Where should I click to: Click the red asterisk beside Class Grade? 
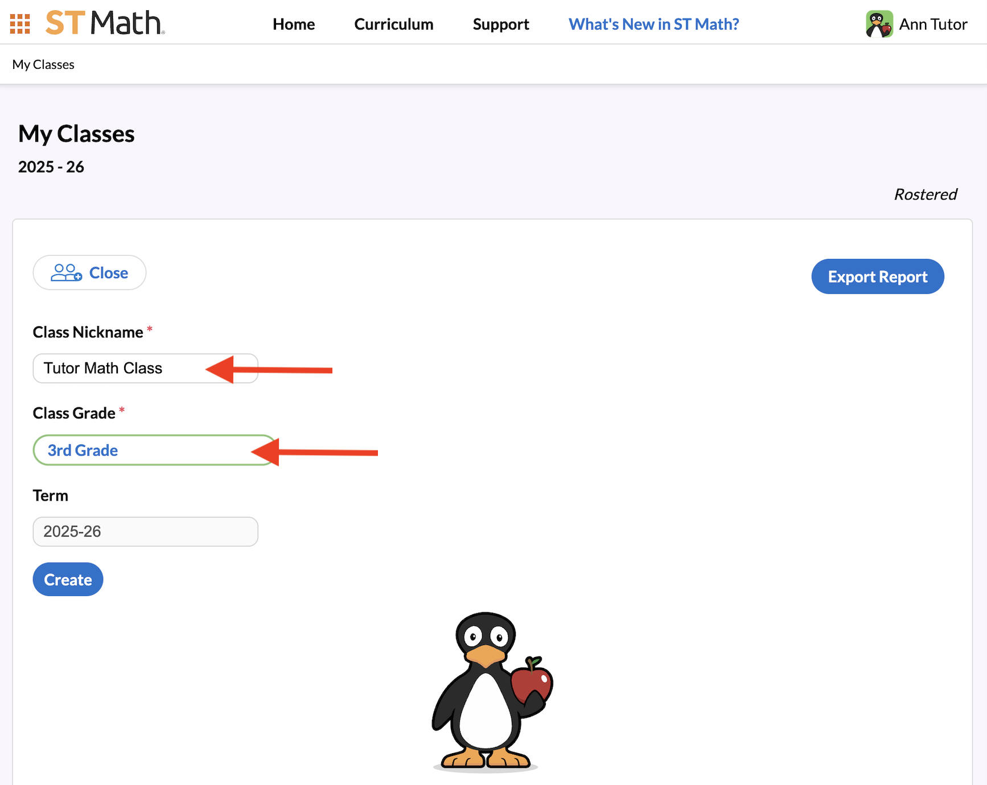(122, 409)
